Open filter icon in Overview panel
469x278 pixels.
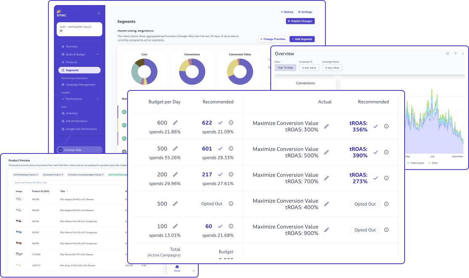455,54
